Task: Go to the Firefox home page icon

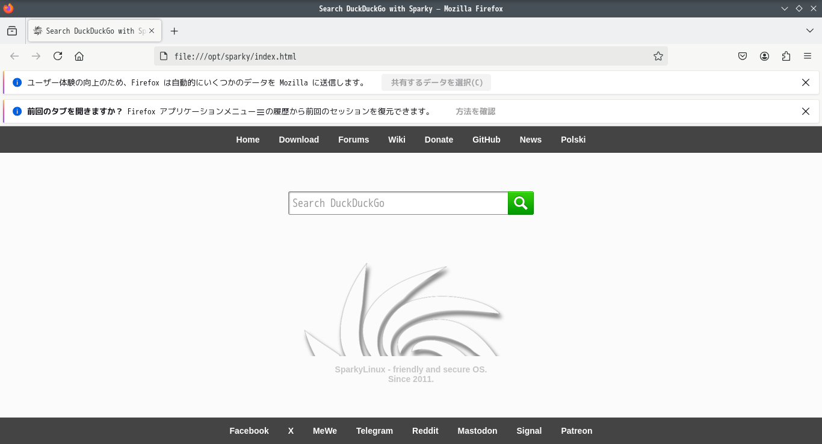Action: click(x=79, y=56)
